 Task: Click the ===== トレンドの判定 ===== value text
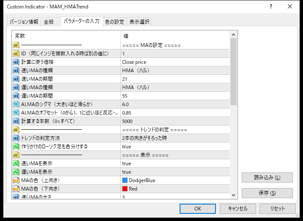click(155, 130)
